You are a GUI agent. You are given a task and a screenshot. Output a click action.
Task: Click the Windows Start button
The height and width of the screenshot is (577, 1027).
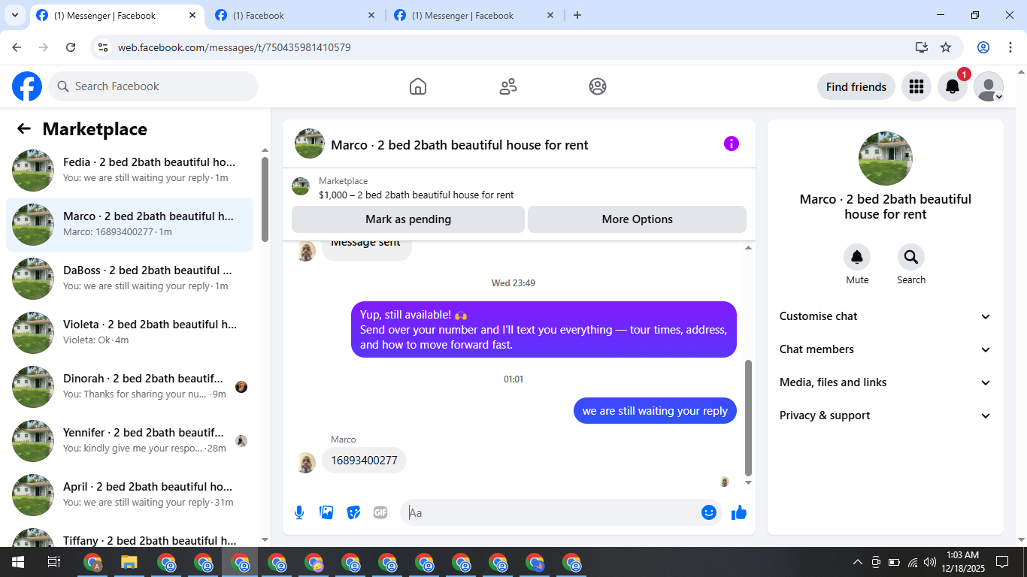point(17,562)
